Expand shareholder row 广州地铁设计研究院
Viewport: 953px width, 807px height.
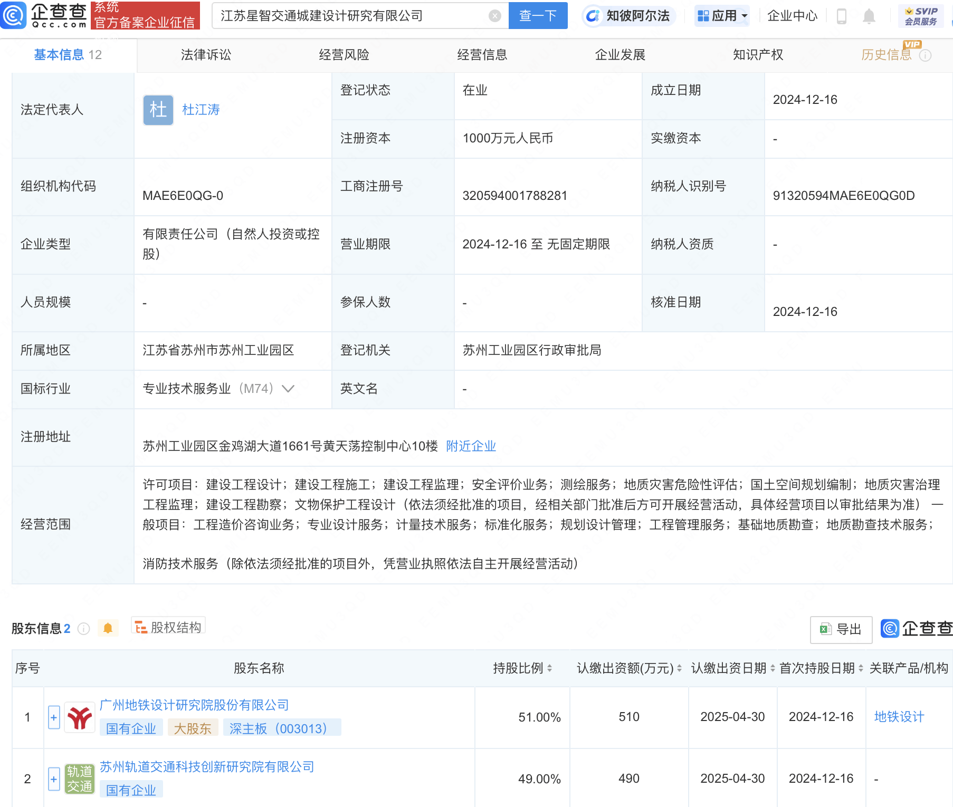(54, 717)
